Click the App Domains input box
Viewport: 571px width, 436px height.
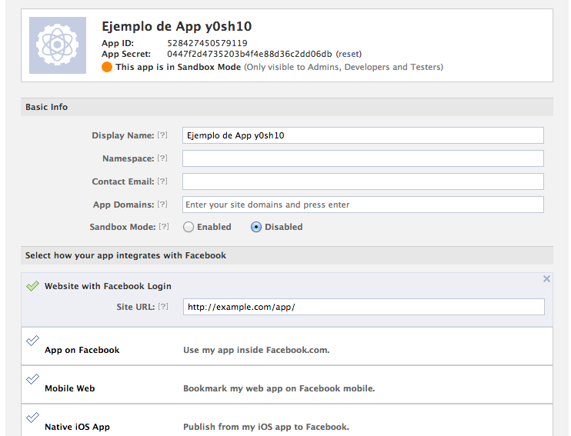pyautogui.click(x=363, y=205)
